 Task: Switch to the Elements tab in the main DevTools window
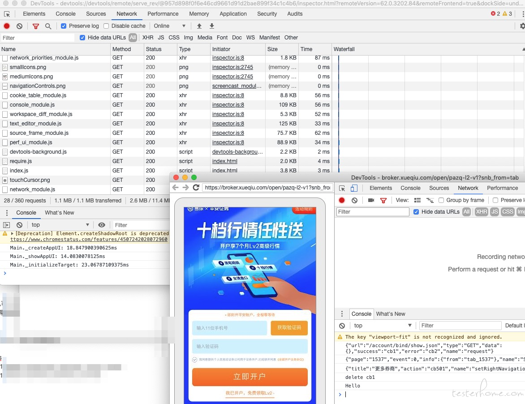[x=34, y=14]
